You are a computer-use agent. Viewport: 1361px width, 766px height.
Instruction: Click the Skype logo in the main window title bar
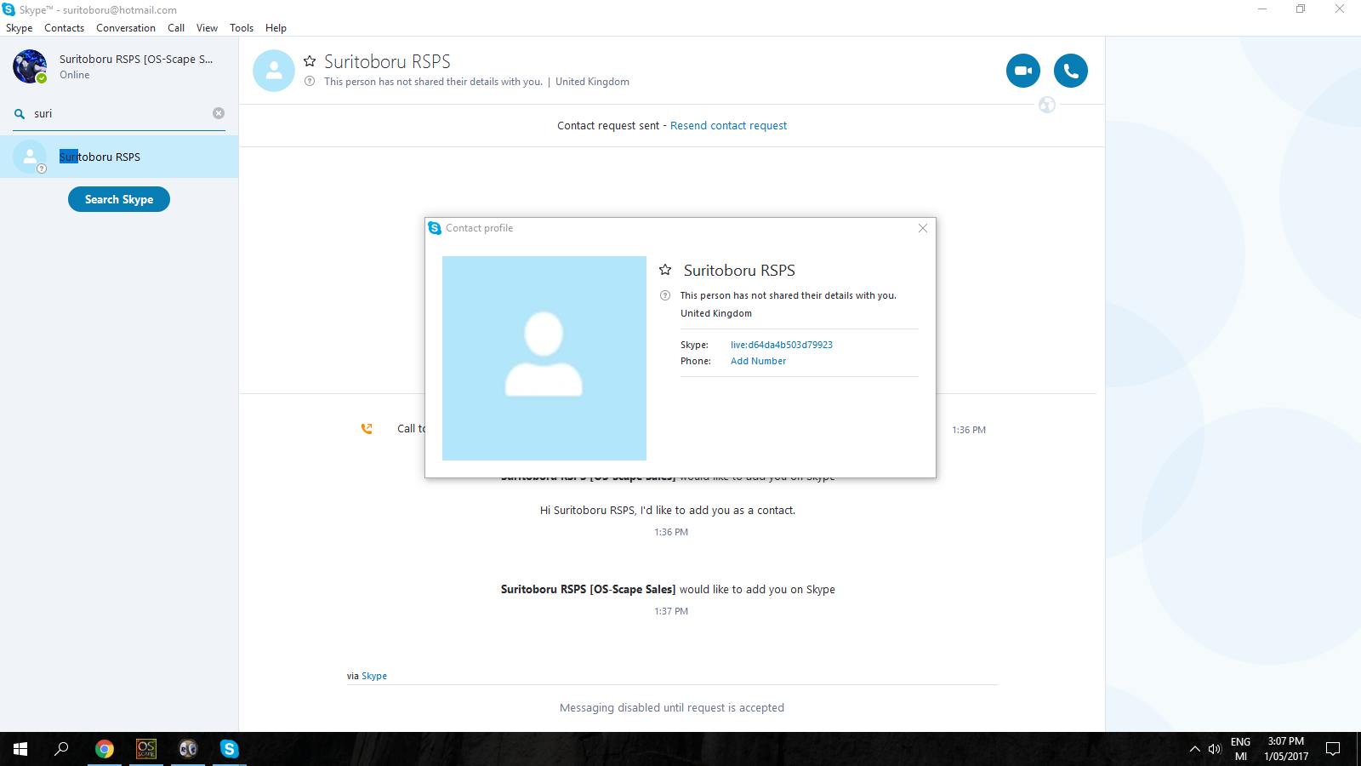(9, 9)
